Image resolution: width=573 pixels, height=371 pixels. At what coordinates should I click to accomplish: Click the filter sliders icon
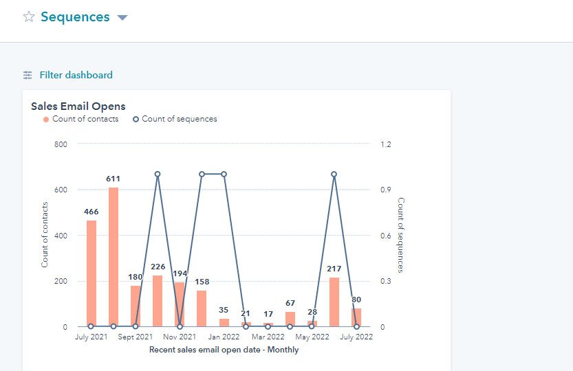pyautogui.click(x=28, y=76)
